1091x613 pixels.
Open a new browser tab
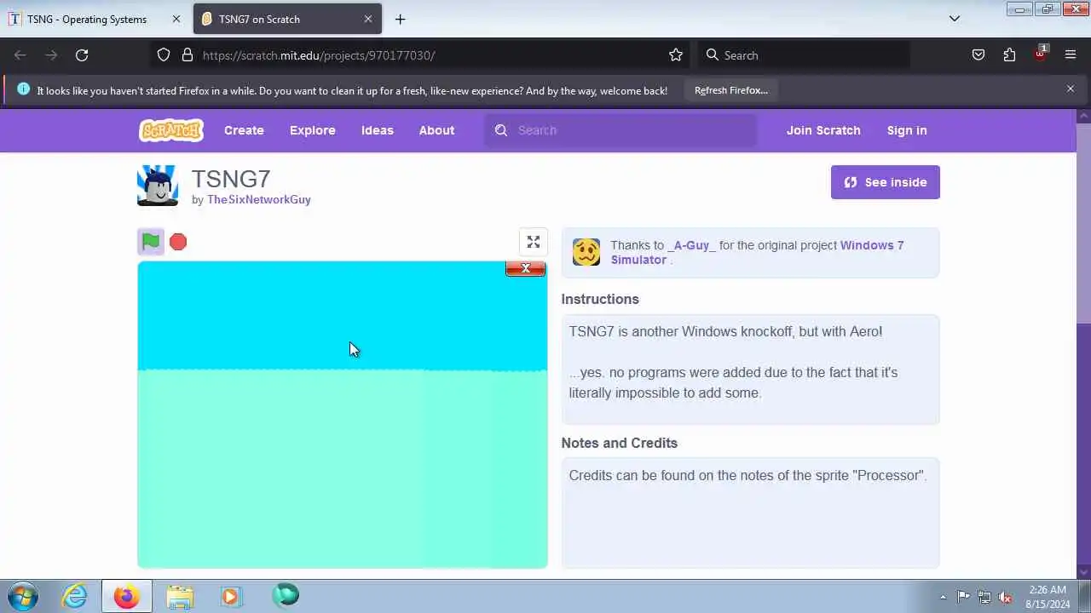[401, 19]
